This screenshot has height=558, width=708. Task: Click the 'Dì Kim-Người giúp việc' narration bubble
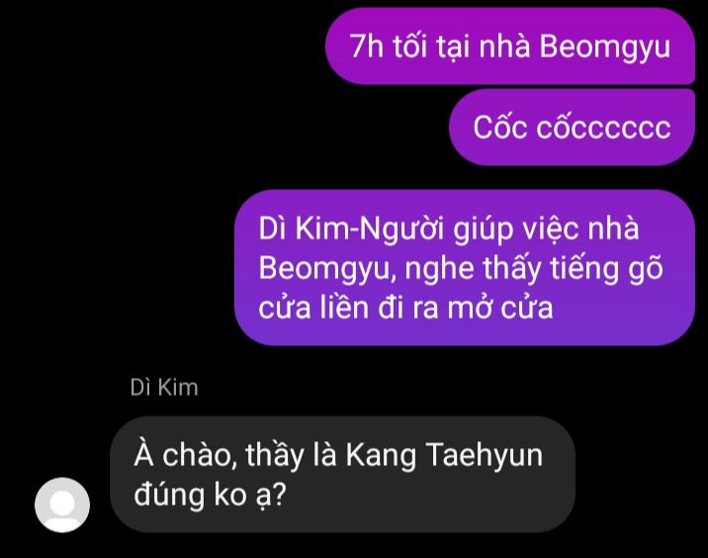(465, 267)
